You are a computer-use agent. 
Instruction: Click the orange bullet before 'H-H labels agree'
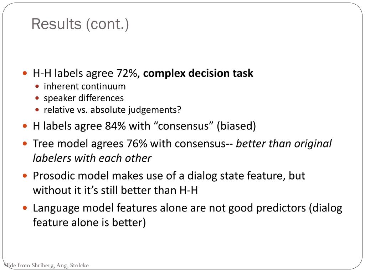(25, 73)
